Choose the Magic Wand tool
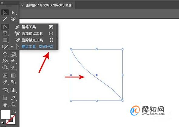Image resolution: width=179 pixels, height=127 pixels. click(x=5, y=19)
